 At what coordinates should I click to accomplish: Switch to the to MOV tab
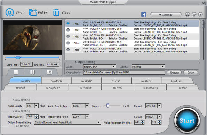pos(146,81)
